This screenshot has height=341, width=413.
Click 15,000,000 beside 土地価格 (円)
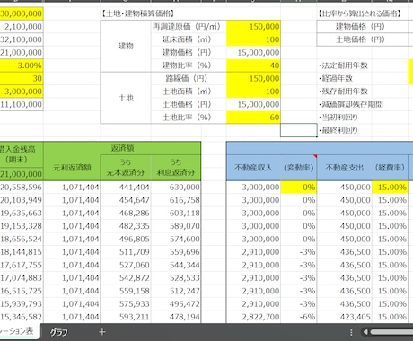click(x=253, y=104)
